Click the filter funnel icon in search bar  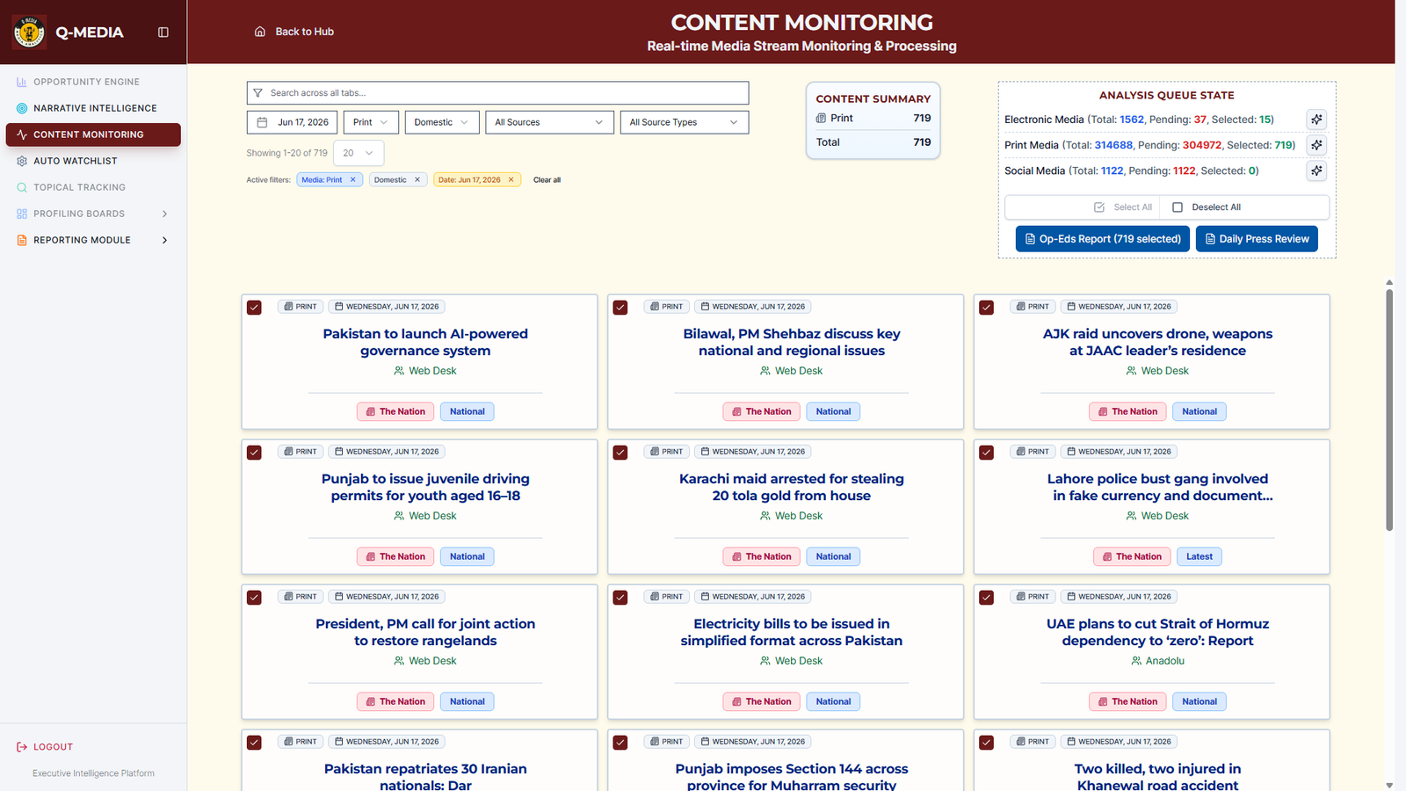click(257, 93)
